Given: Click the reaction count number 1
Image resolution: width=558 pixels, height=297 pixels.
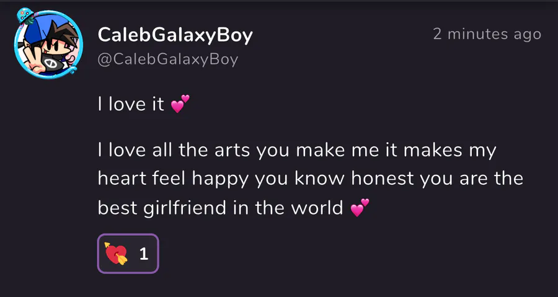Looking at the screenshot, I should tap(143, 253).
